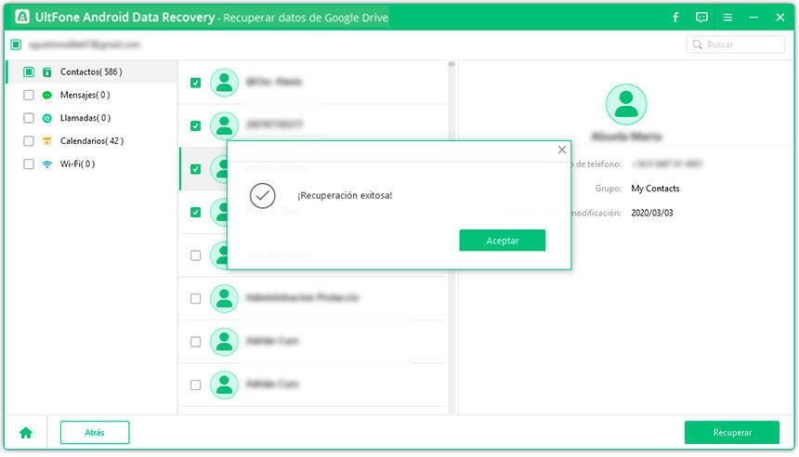799x457 pixels.
Task: Click avatar of sixth contact row
Action: [x=224, y=298]
